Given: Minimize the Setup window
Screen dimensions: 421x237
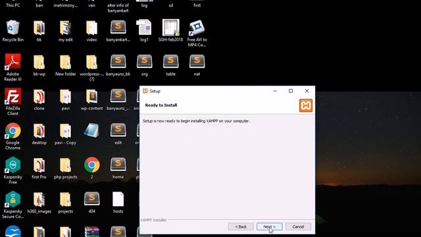Looking at the screenshot, I should pos(275,91).
